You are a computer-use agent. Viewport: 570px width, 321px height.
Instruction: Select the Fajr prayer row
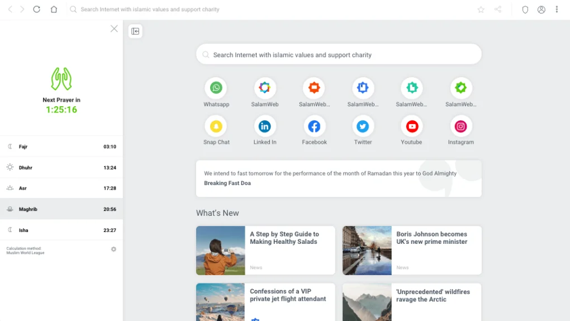click(x=61, y=147)
